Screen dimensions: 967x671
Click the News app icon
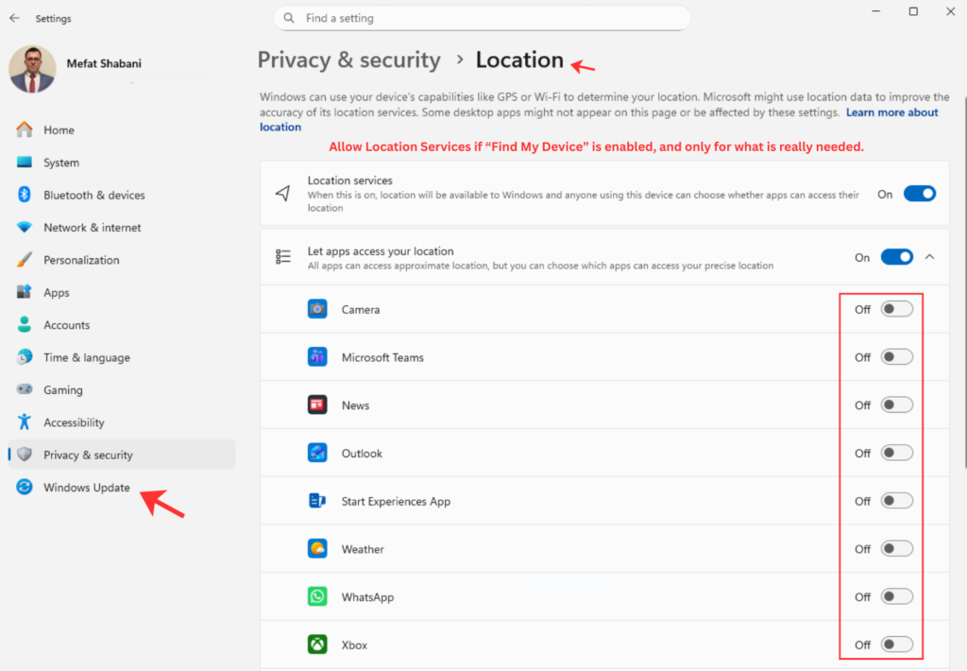click(317, 405)
